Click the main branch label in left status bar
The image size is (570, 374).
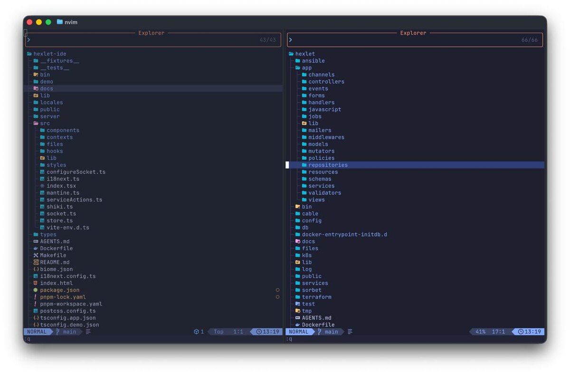click(70, 332)
